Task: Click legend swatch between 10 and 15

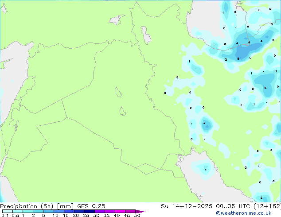Action: 59,211
